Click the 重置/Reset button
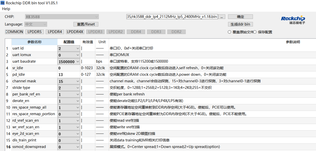This screenshot has height=151, width=316. click(x=86, y=24)
